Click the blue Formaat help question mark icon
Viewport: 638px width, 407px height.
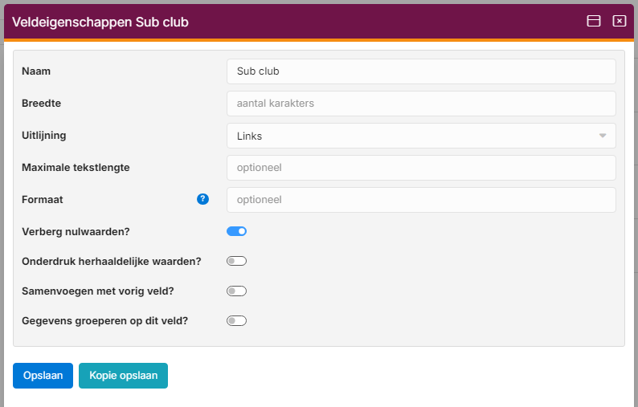202,199
